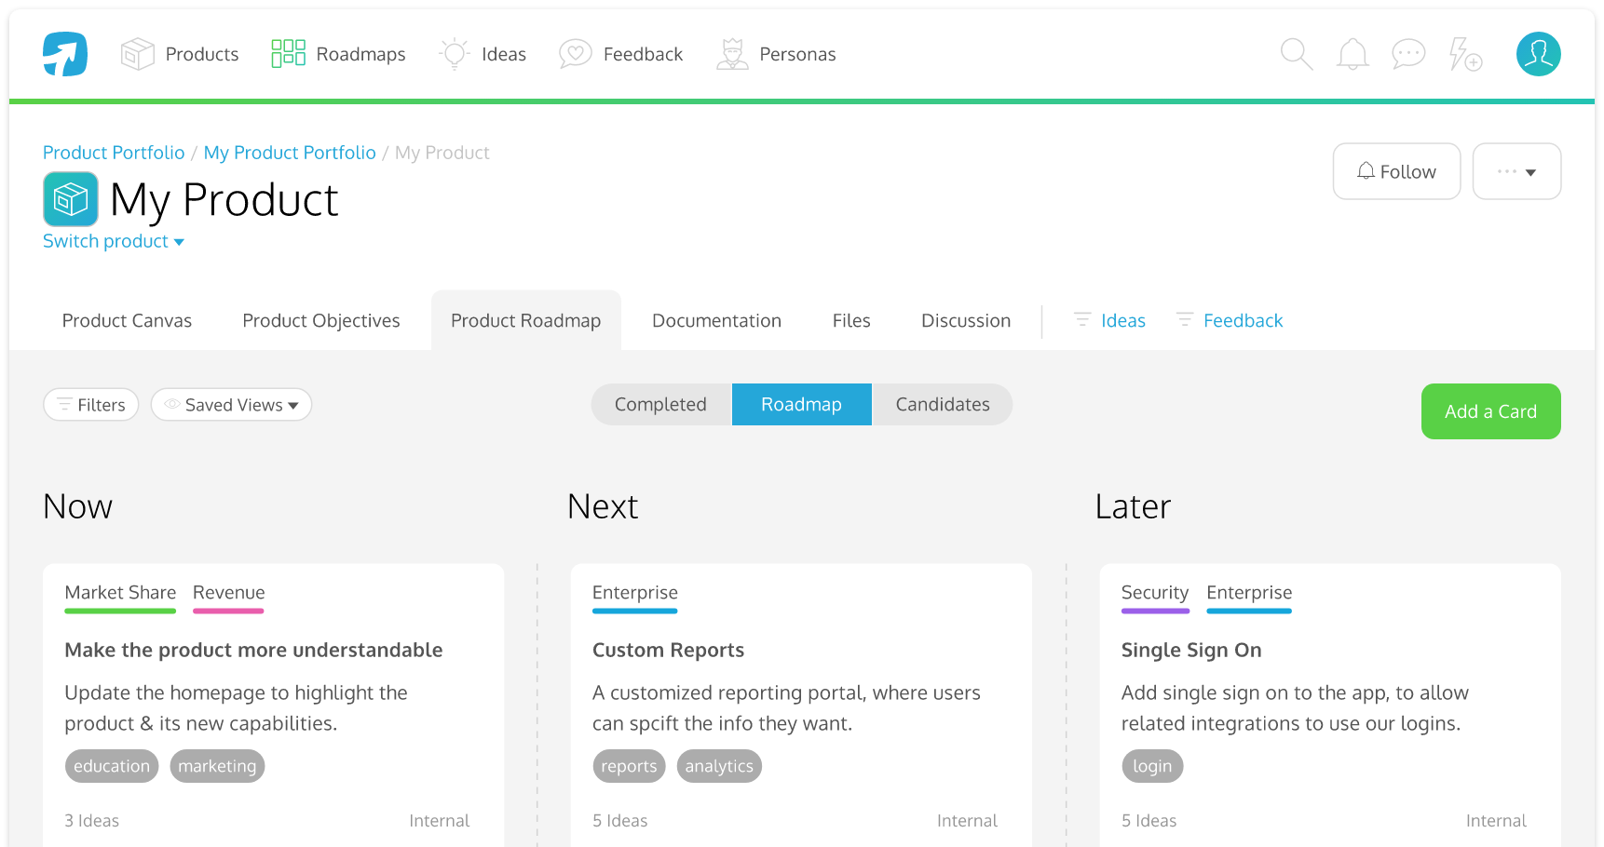Open the Saved Views dropdown

(x=231, y=404)
